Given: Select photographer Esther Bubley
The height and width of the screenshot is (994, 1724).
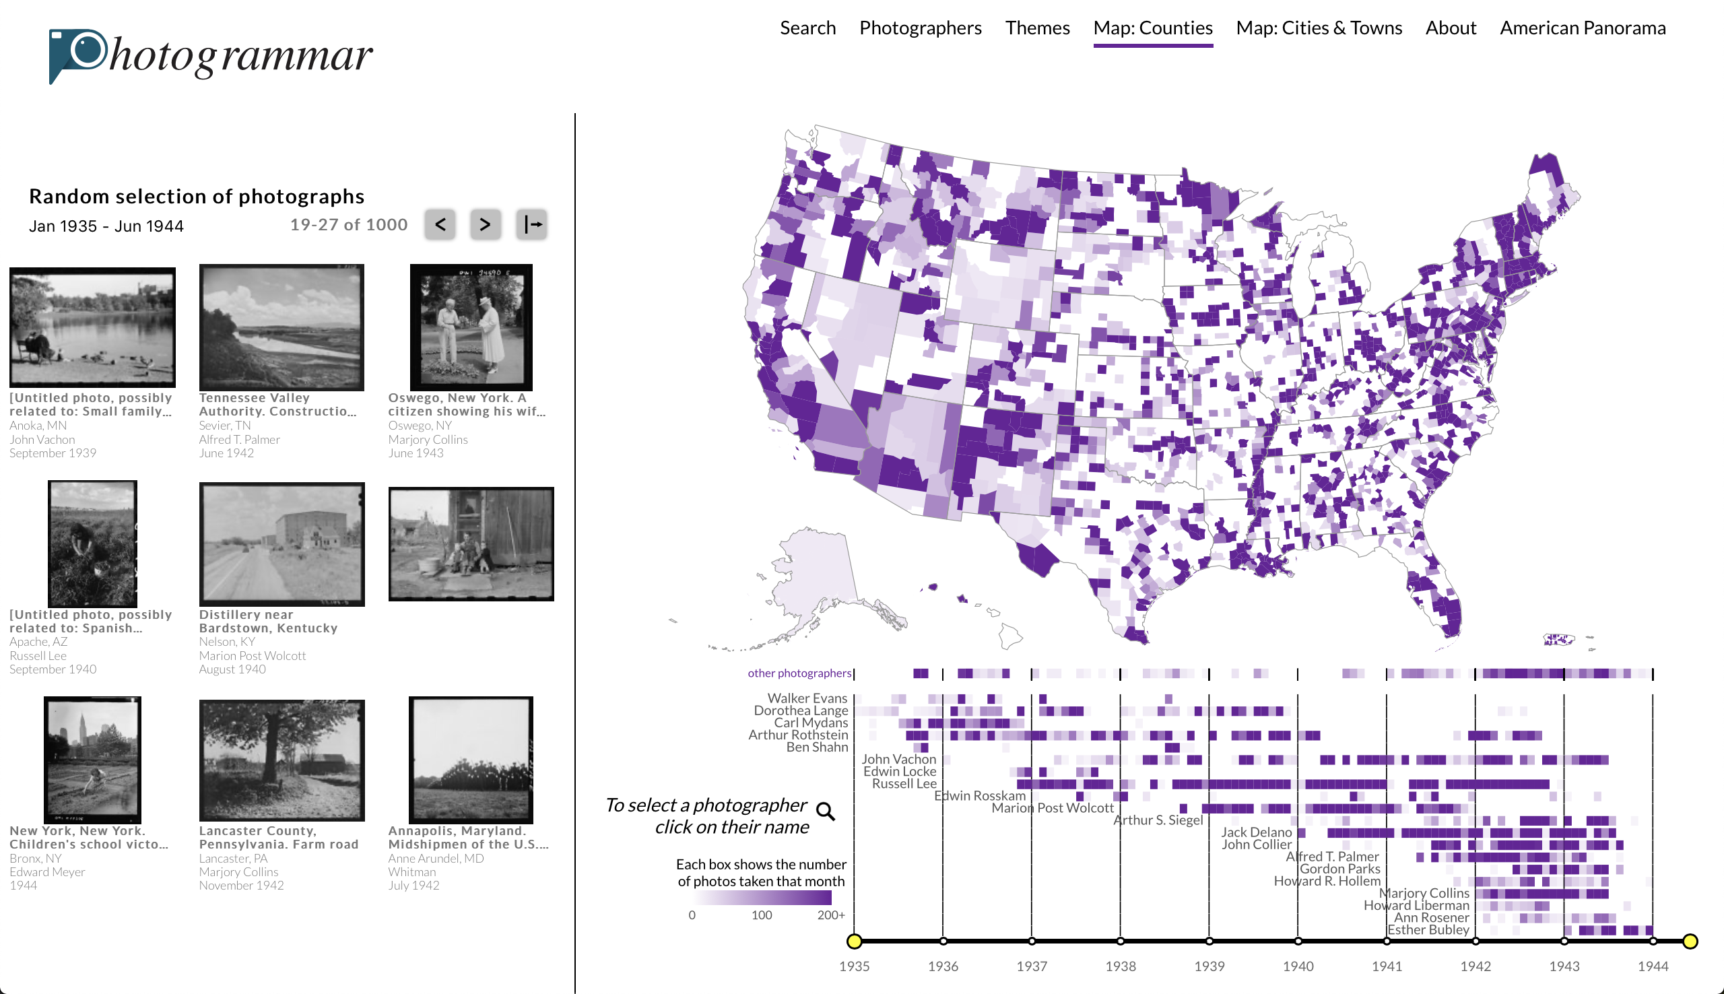Looking at the screenshot, I should tap(1428, 930).
